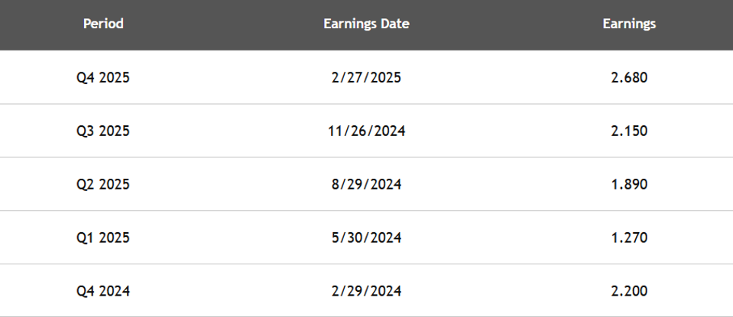Click the Earnings Date column header
Image resolution: width=733 pixels, height=317 pixels.
click(x=367, y=24)
